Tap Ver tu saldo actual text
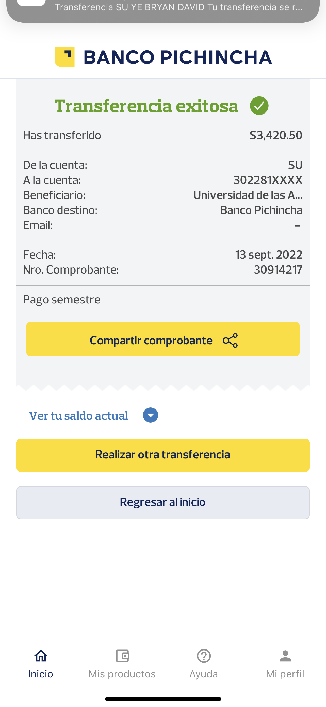This screenshot has height=707, width=326. click(79, 416)
